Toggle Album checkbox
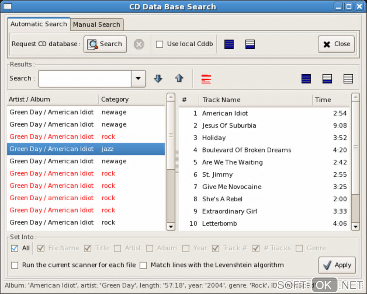This screenshot has height=294, width=367. click(149, 248)
